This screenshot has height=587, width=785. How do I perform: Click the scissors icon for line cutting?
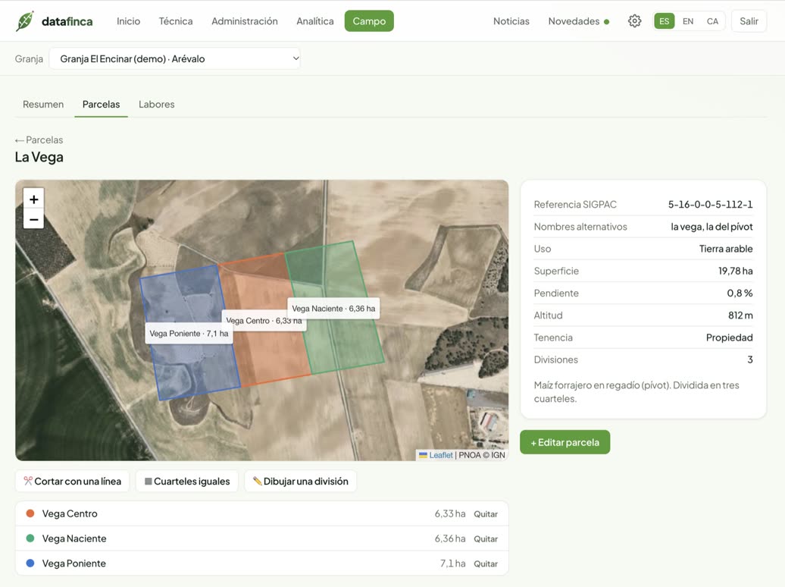click(28, 481)
